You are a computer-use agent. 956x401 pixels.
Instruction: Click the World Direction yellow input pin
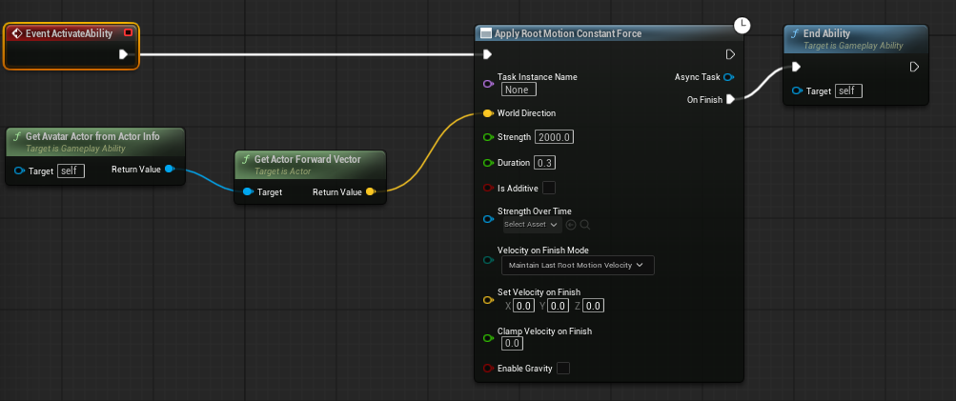(x=488, y=113)
